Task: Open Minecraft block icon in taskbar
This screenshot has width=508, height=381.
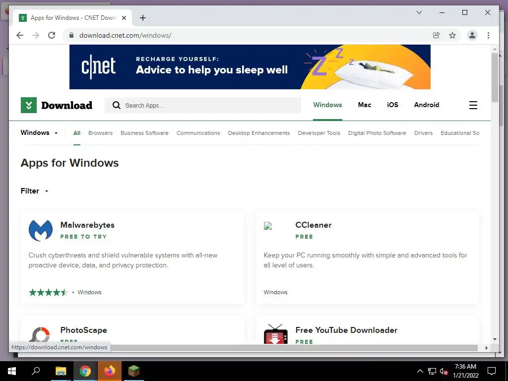Action: pos(133,371)
